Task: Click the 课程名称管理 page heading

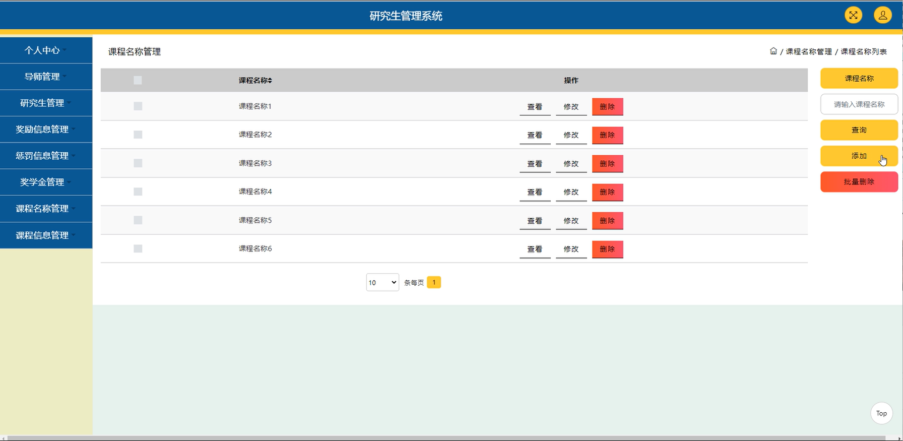Action: point(135,51)
